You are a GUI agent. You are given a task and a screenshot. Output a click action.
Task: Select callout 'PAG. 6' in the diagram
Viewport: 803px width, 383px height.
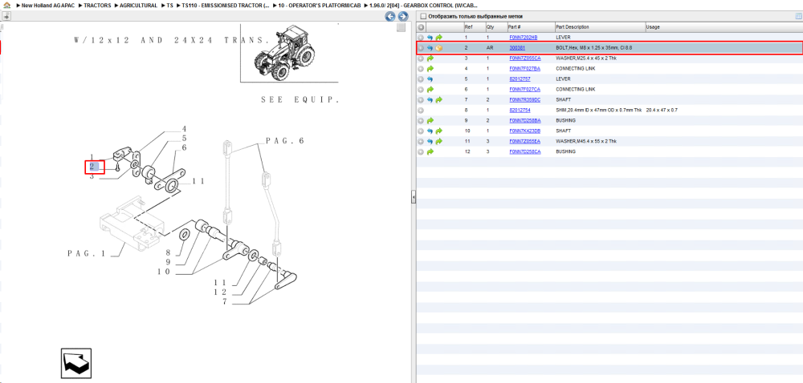(x=285, y=140)
